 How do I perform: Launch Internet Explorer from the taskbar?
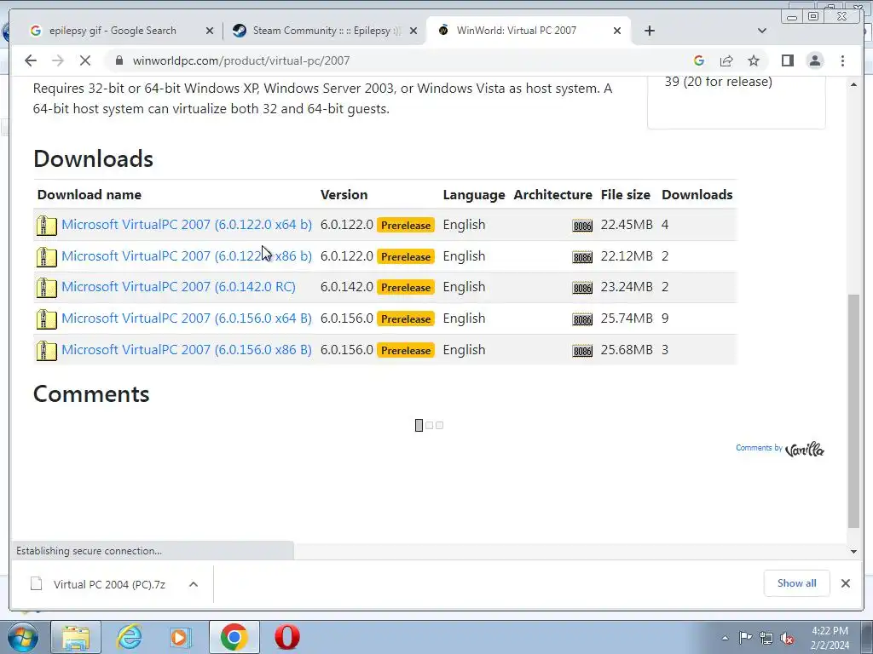click(129, 637)
